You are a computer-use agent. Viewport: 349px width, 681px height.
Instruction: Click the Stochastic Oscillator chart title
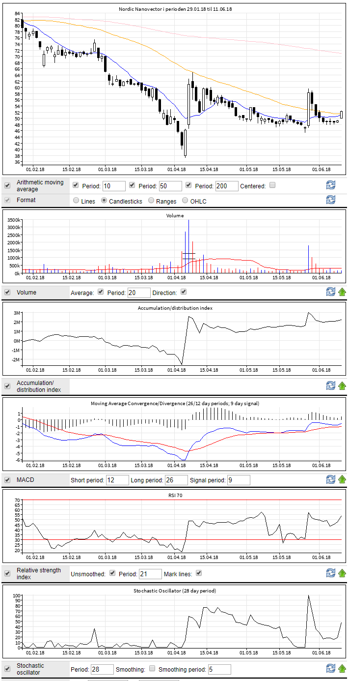175,591
